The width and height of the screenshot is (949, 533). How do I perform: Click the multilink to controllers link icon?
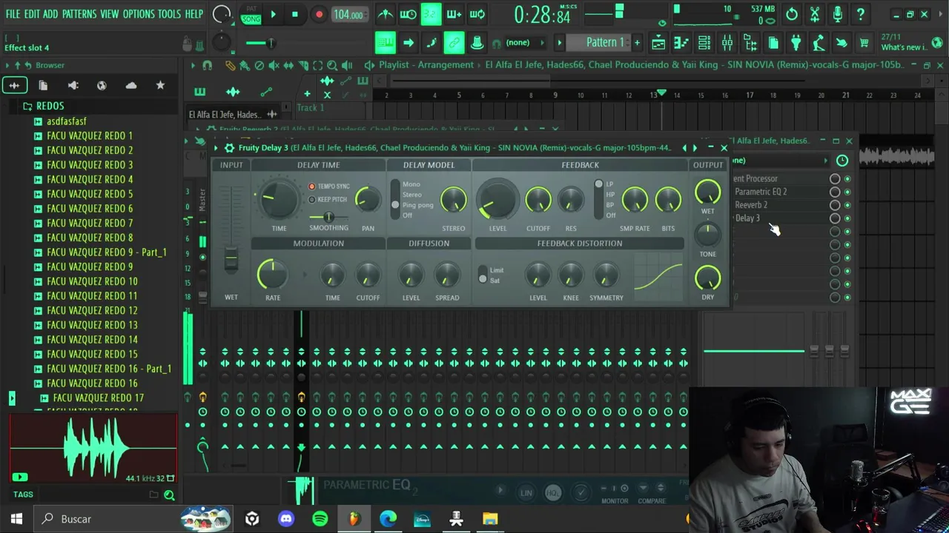point(454,43)
